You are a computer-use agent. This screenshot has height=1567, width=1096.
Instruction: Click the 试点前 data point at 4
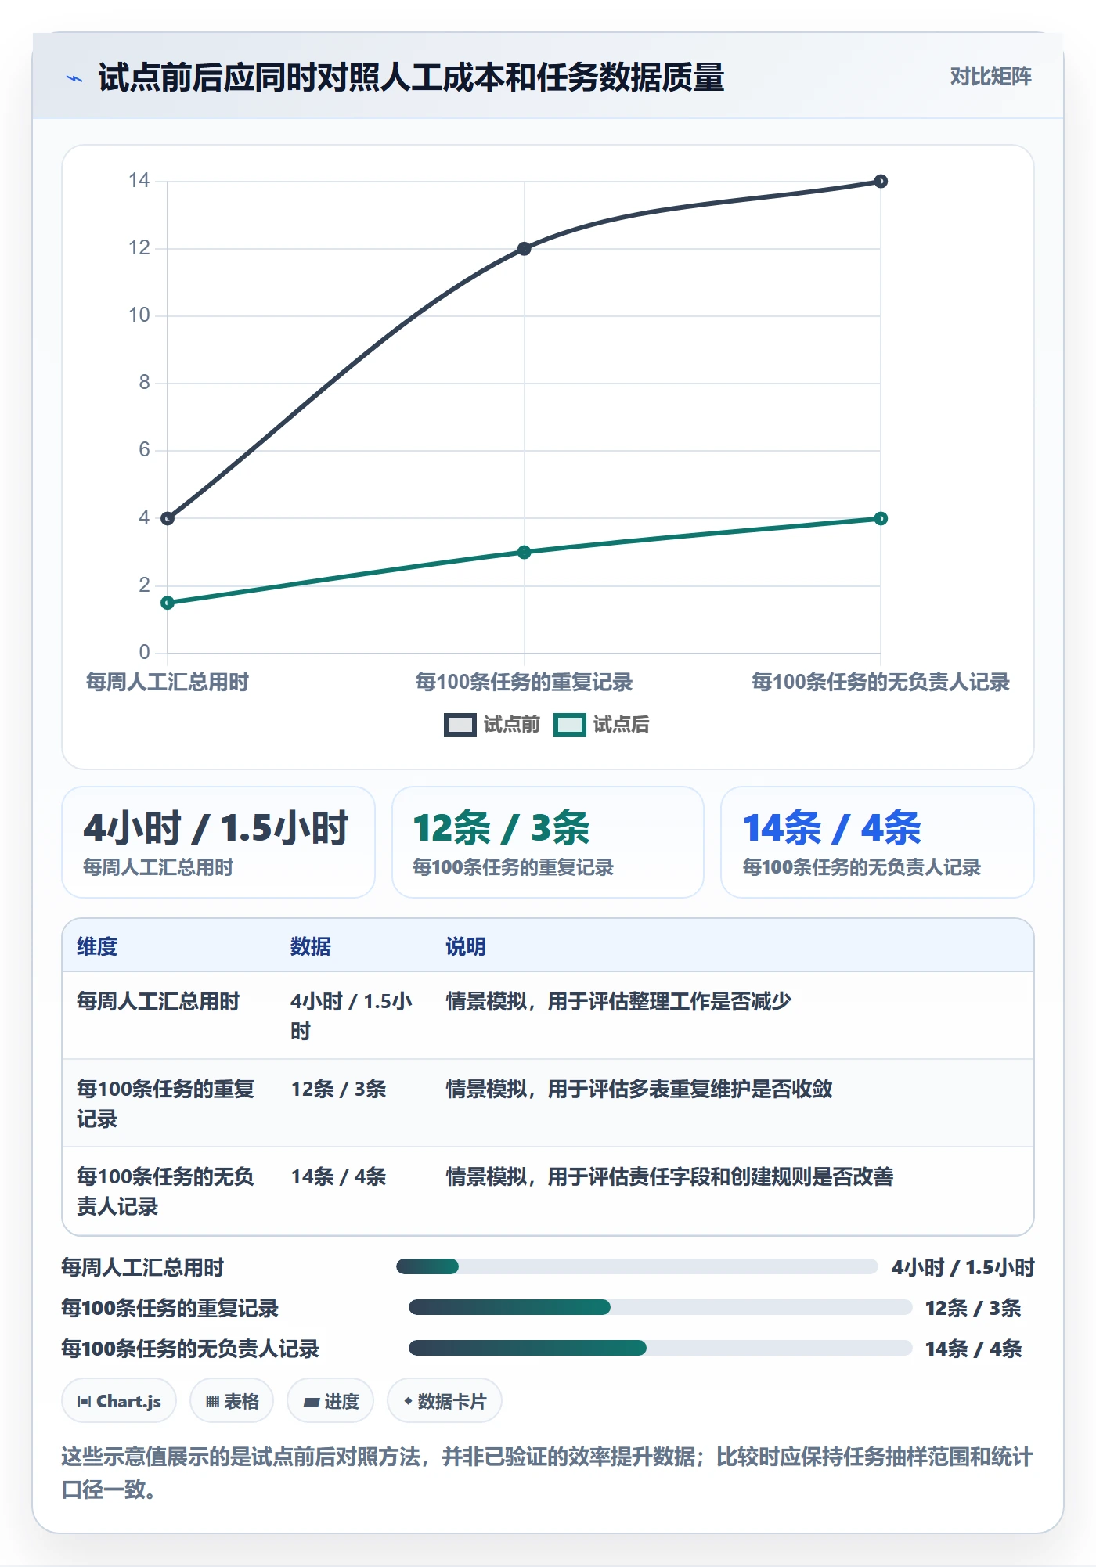[x=168, y=518]
